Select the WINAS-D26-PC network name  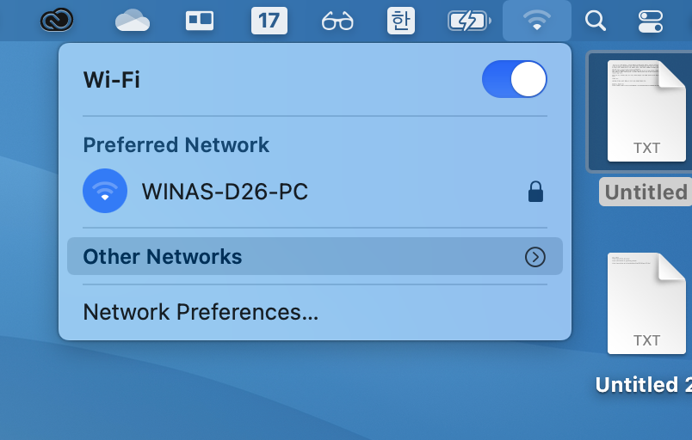[225, 192]
